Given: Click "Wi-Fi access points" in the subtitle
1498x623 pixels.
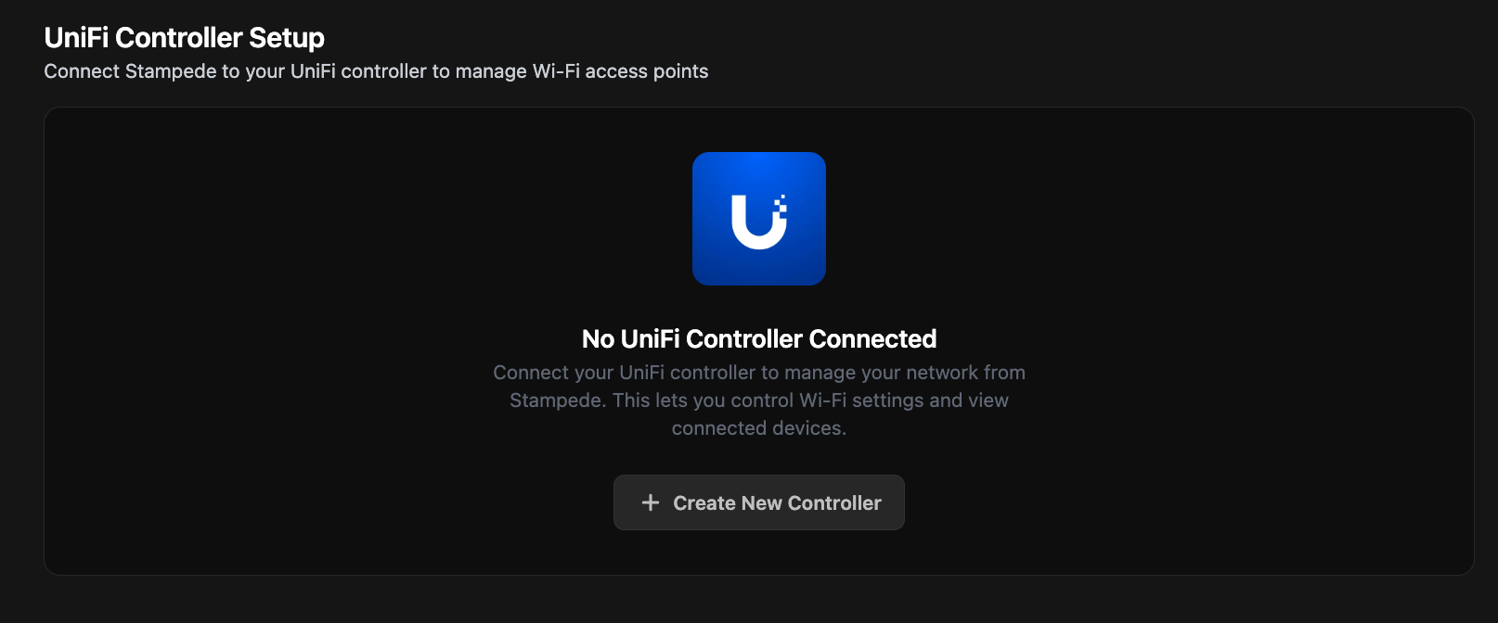Looking at the screenshot, I should pyautogui.click(x=620, y=71).
